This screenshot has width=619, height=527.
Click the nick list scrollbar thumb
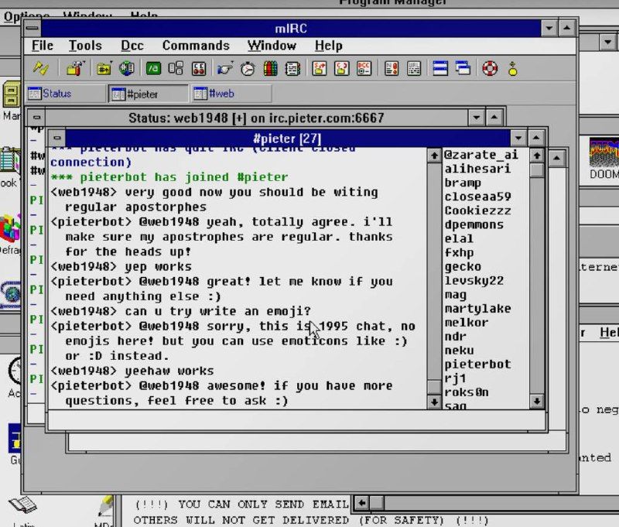pos(537,170)
